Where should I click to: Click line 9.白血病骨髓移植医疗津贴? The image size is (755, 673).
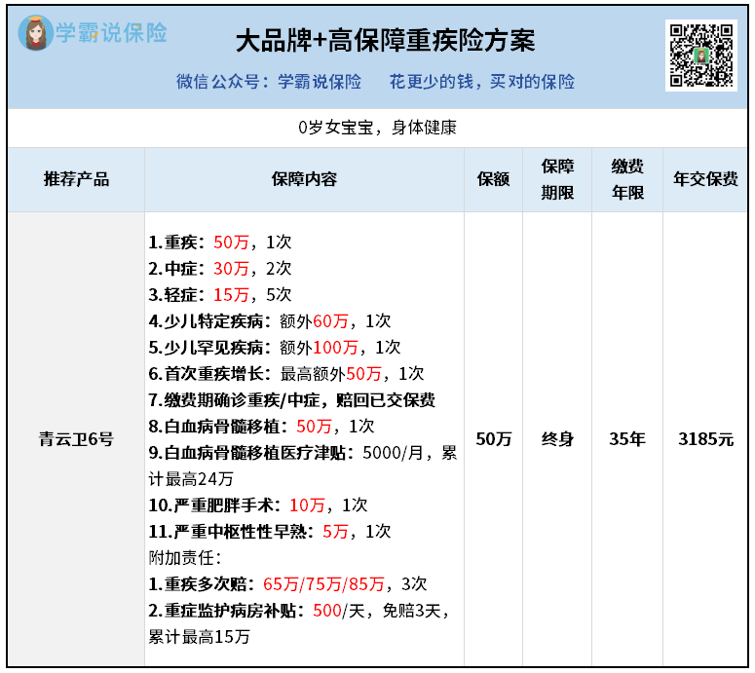303,453
